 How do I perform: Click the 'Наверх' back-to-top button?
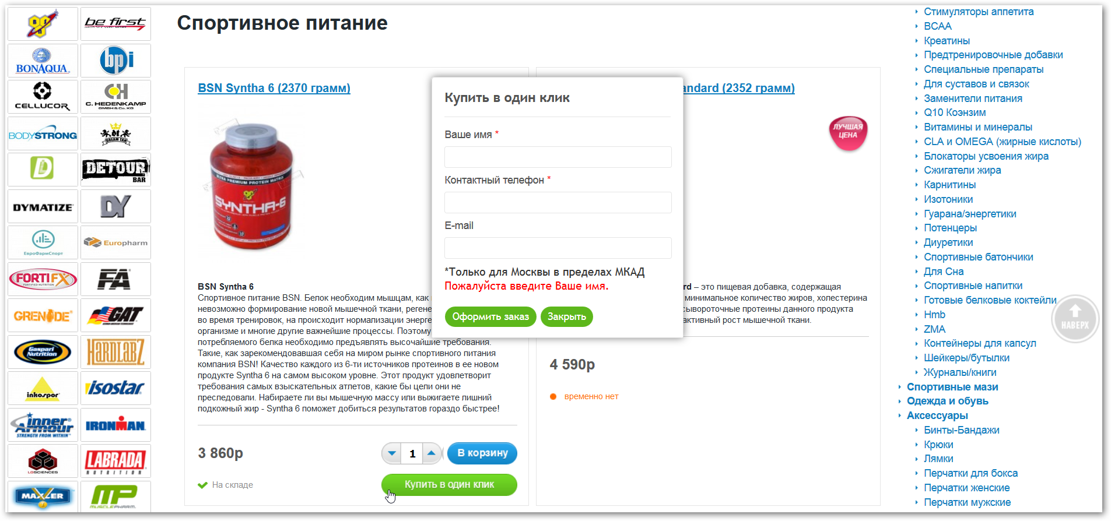coord(1075,319)
